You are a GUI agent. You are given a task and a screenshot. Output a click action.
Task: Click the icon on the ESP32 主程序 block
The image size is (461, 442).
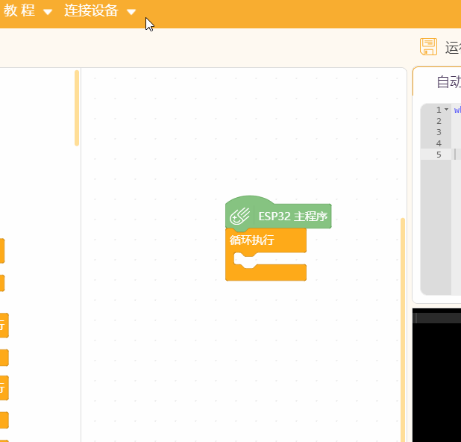240,217
